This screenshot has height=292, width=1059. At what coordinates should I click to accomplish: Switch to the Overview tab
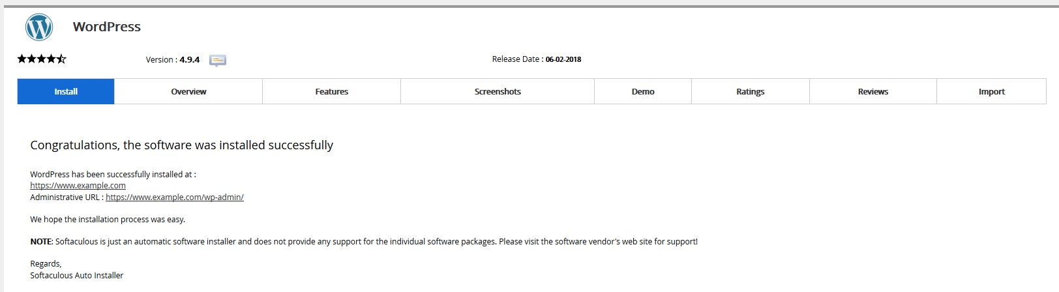click(x=188, y=91)
